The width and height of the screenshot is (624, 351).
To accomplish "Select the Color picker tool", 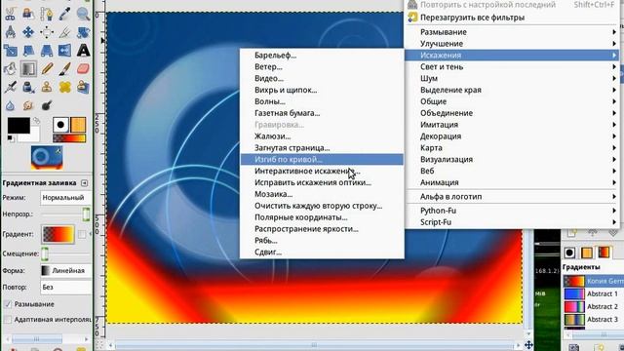I will pos(65,14).
